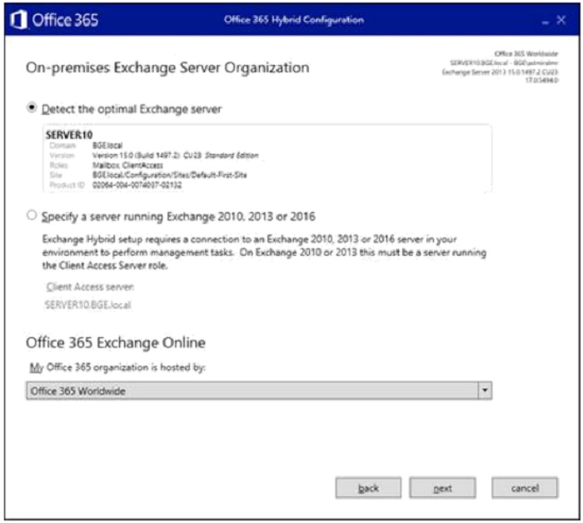Close the Hybrid Configuration window
The width and height of the screenshot is (583, 523).
click(x=561, y=20)
